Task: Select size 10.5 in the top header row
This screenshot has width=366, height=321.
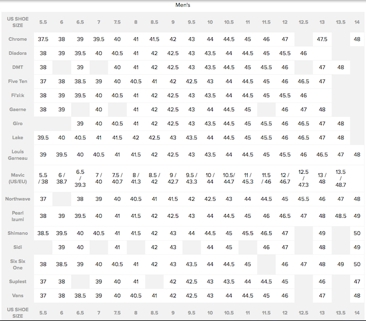Action: point(228,22)
